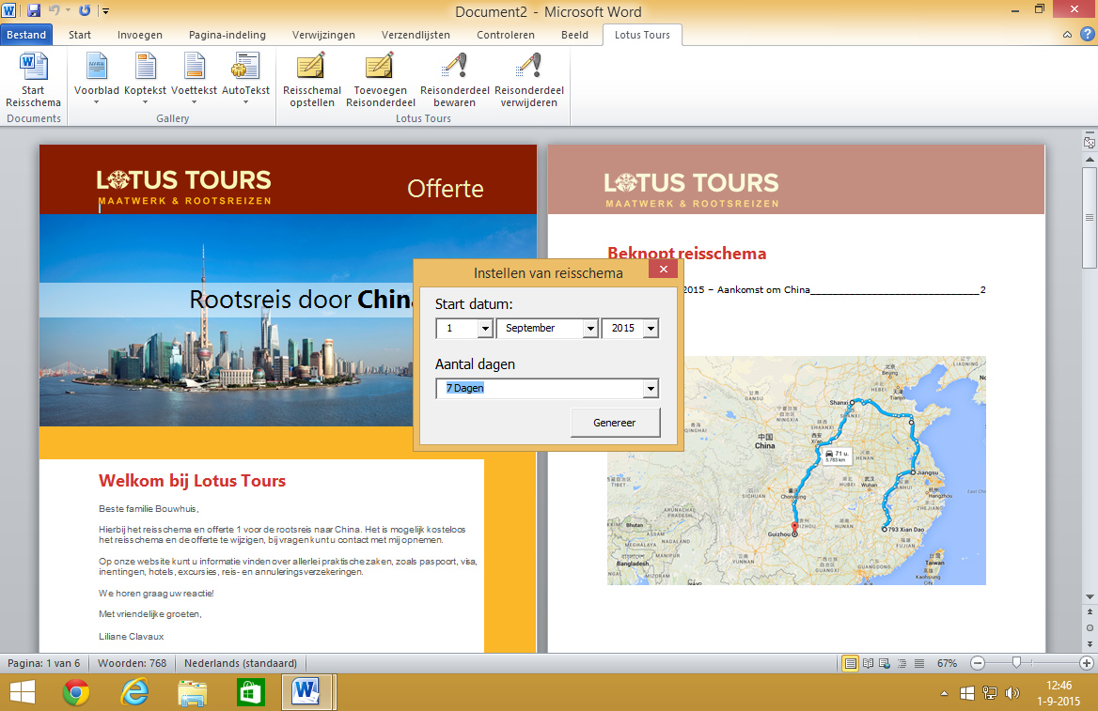Click the clock showing 12:46
Screen dimensions: 1098x711
[x=1059, y=685]
